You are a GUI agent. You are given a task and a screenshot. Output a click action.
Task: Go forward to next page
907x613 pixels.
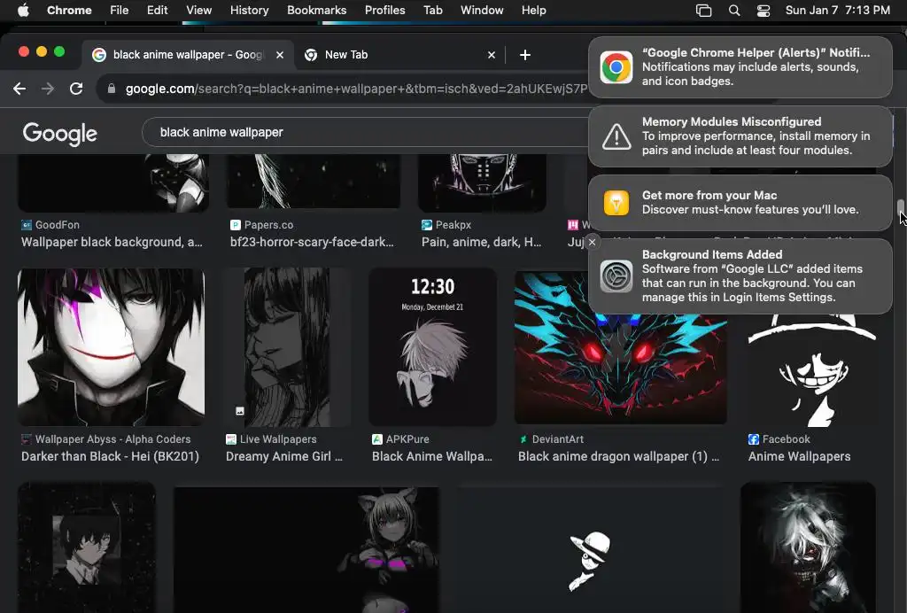click(x=48, y=89)
